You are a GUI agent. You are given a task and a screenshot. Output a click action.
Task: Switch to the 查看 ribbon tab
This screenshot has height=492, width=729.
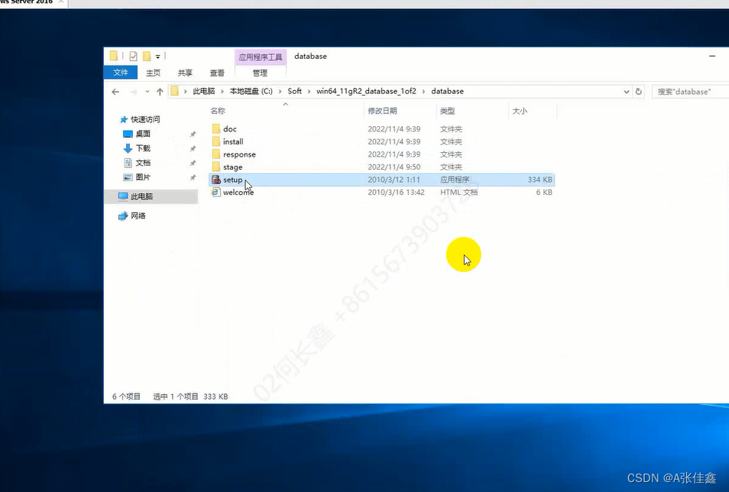coord(216,72)
